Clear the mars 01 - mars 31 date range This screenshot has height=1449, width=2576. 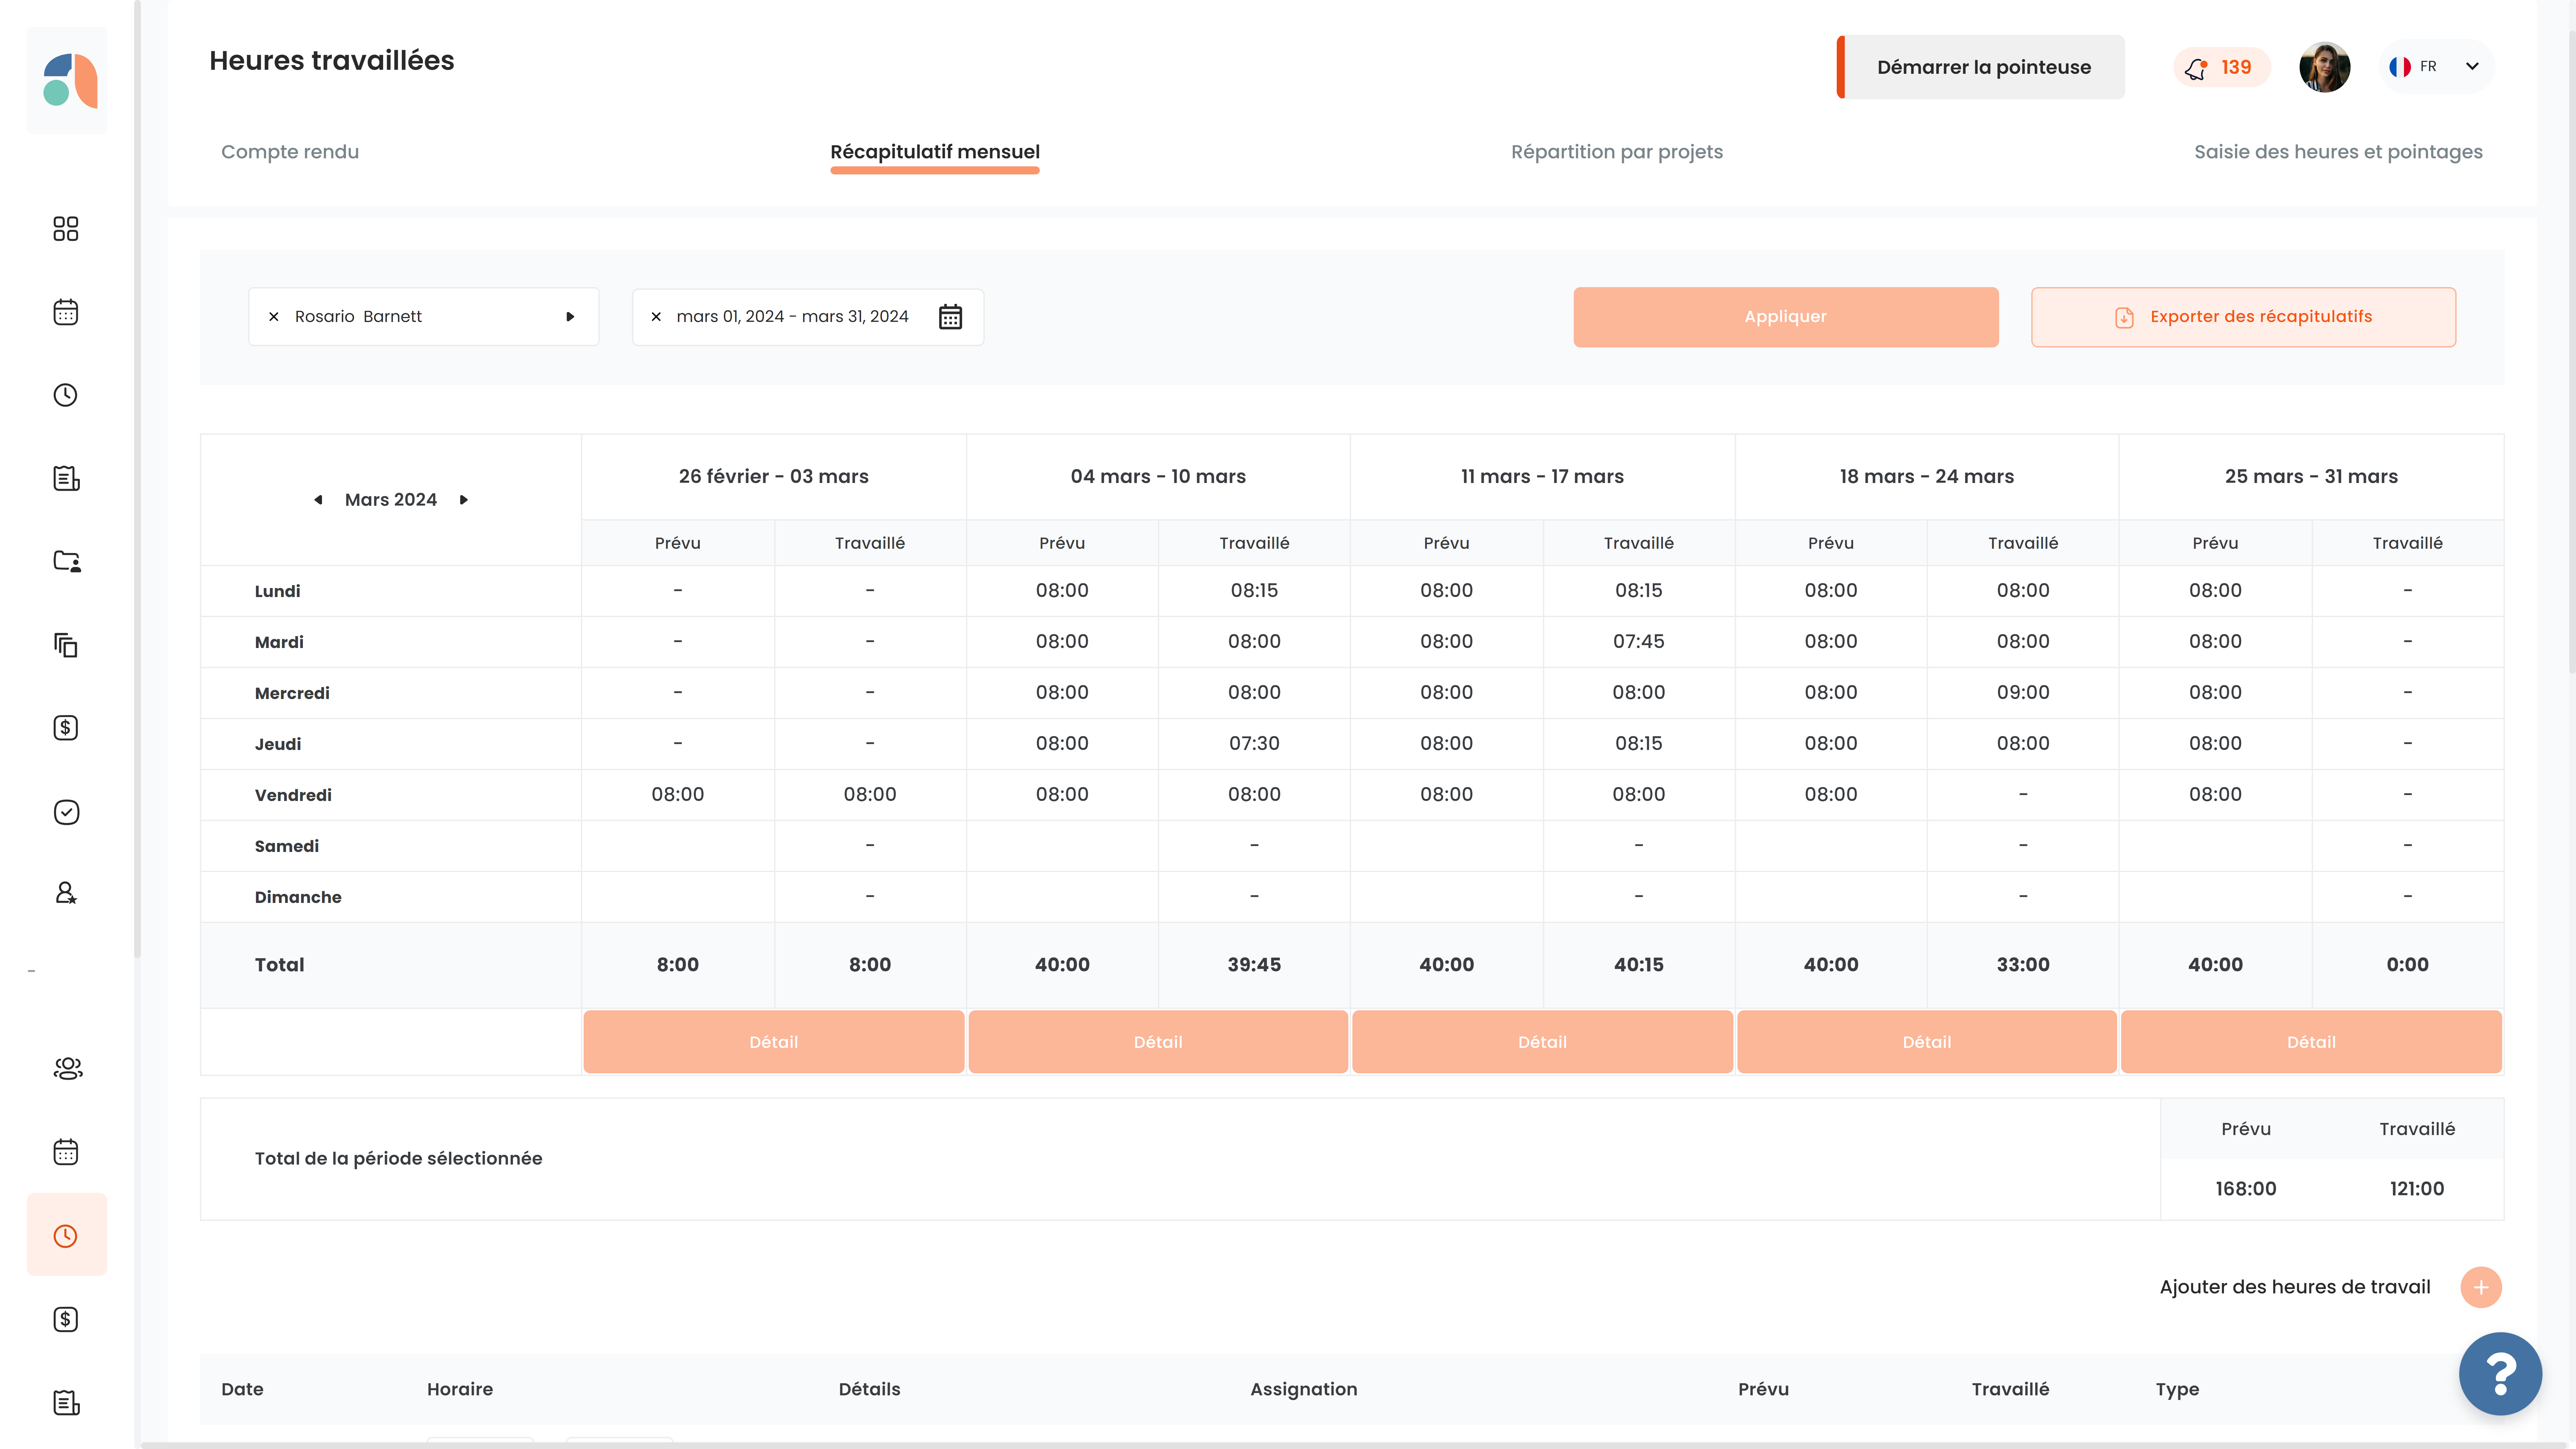[x=656, y=317]
